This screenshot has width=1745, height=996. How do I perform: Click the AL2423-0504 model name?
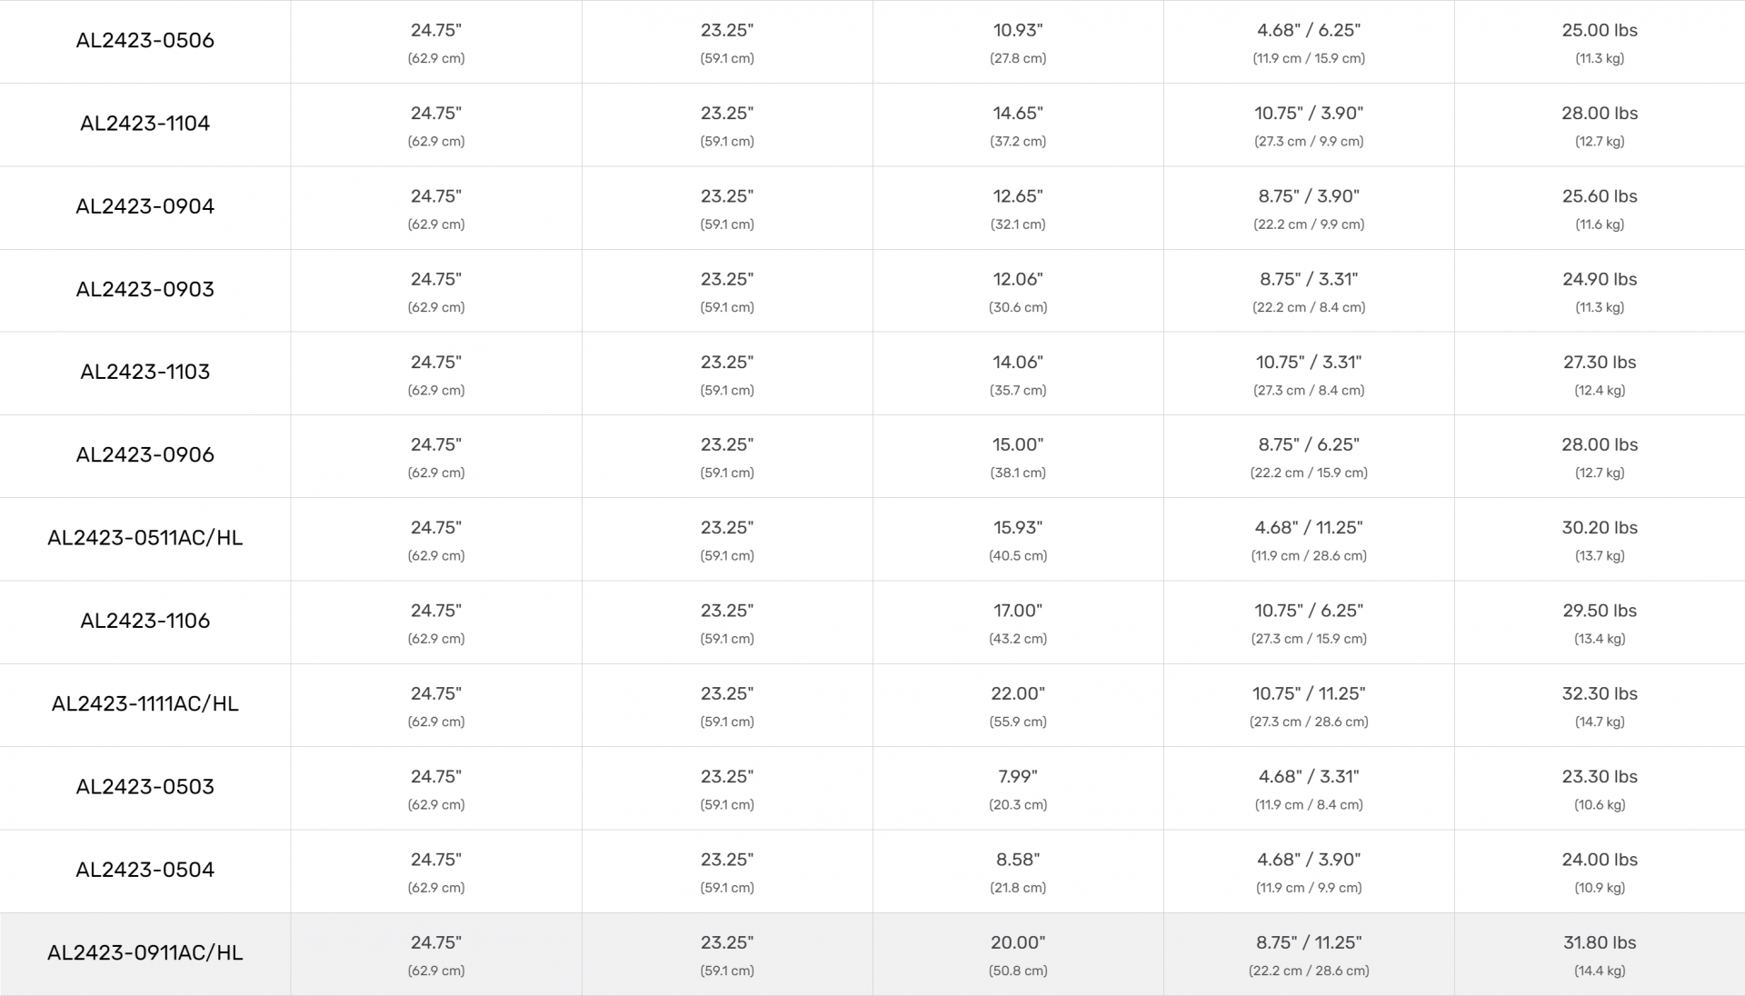tap(145, 870)
